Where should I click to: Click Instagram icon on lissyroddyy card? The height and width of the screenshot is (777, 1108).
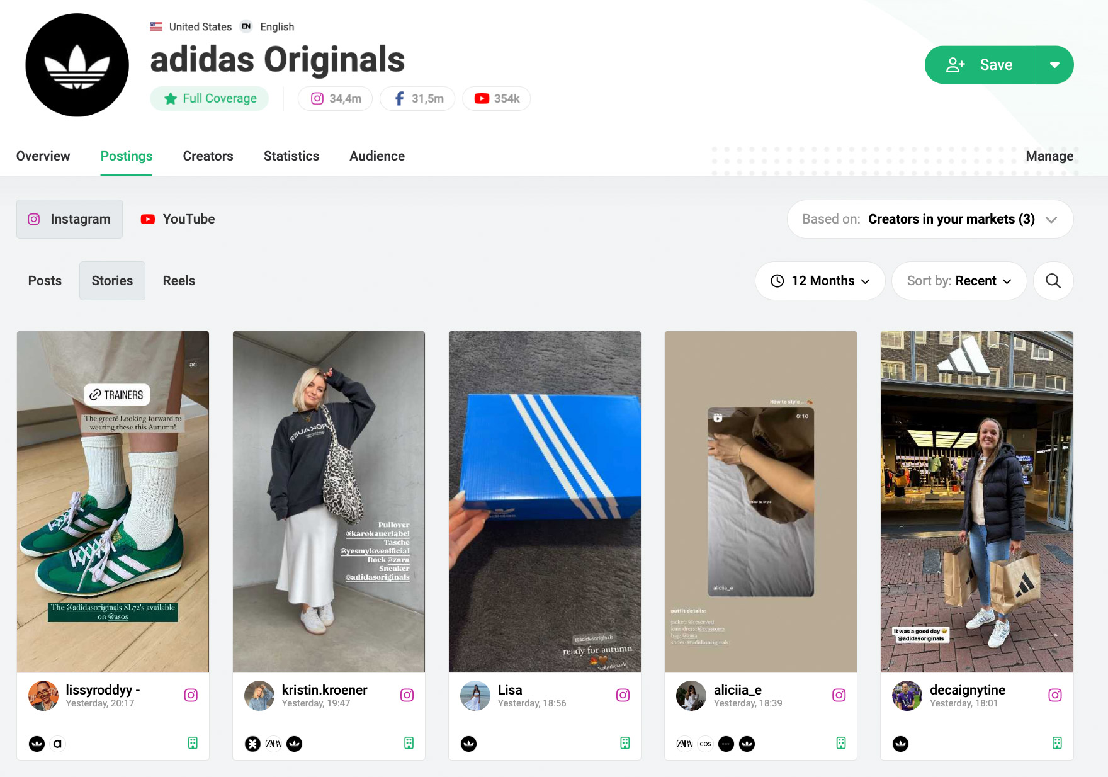(x=191, y=695)
